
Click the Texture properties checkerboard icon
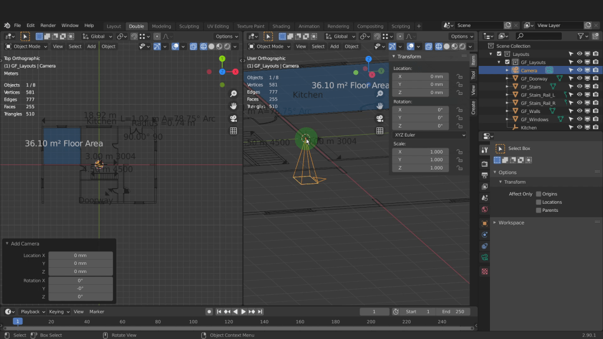pyautogui.click(x=485, y=271)
